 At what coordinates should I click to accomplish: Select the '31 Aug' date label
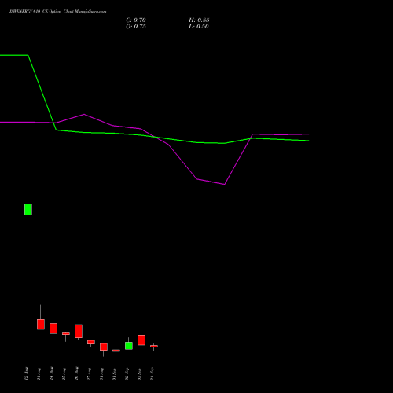pos(101,374)
